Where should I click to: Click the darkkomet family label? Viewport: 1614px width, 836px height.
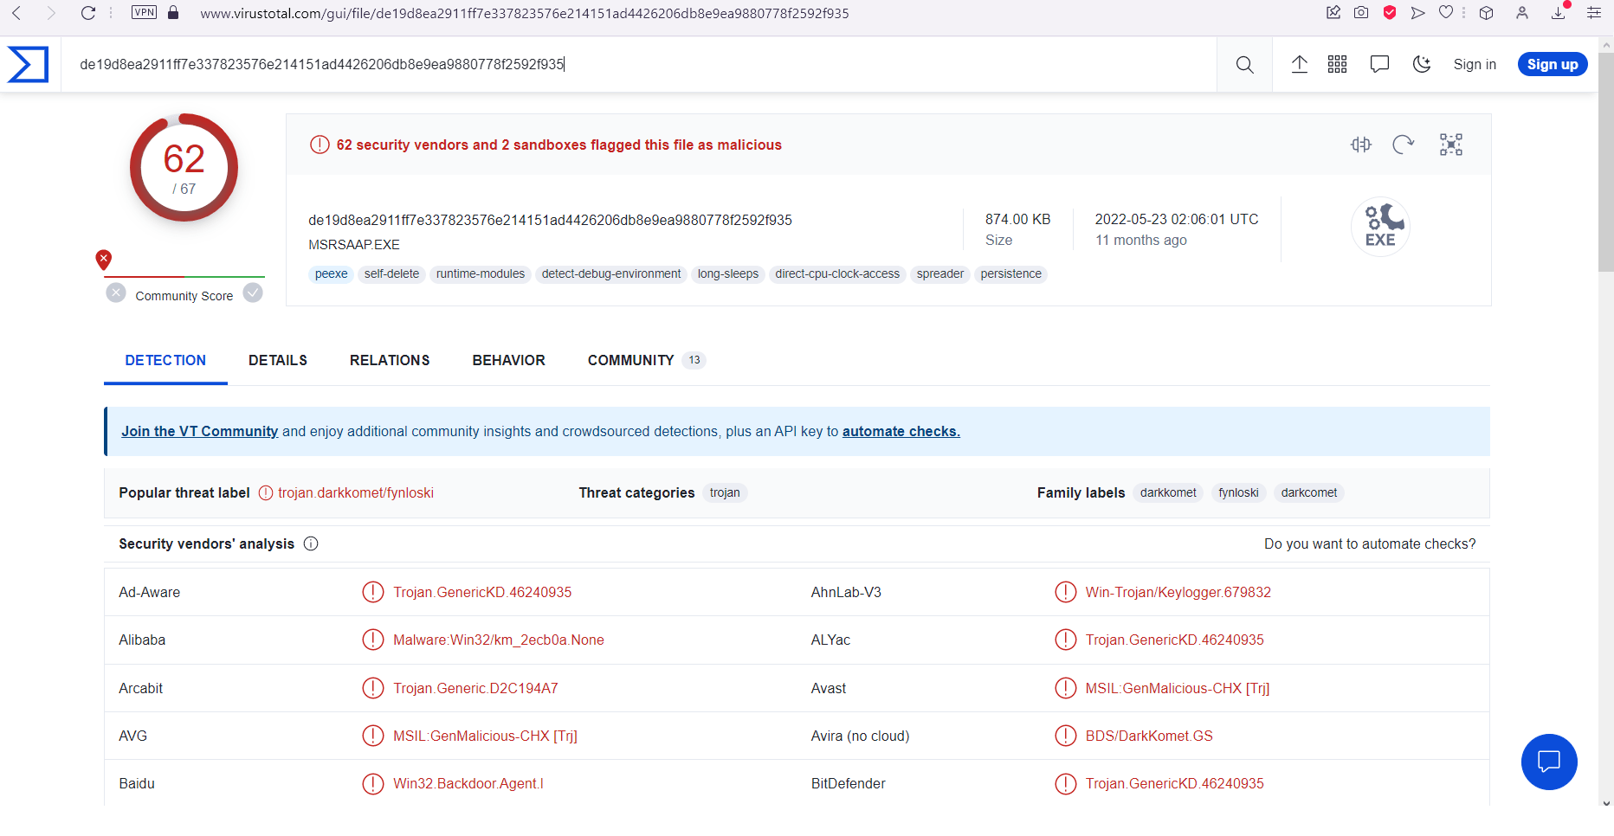(x=1168, y=492)
